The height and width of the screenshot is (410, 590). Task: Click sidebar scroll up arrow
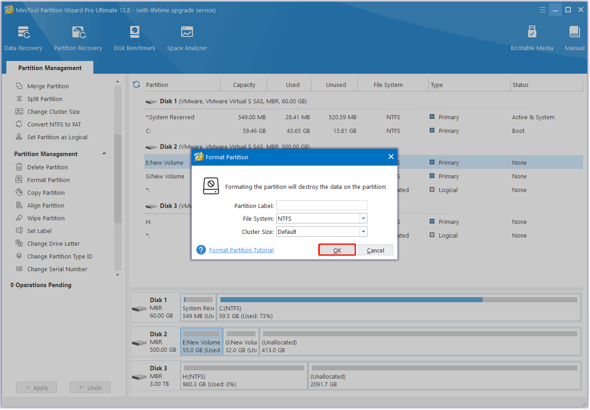coord(118,81)
